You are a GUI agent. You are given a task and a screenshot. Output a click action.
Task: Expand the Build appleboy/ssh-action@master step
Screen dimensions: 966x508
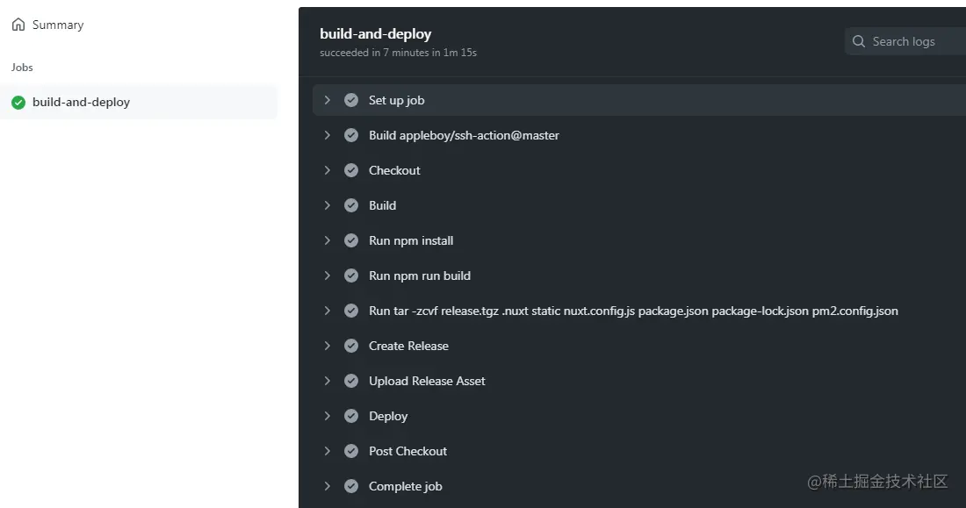(328, 135)
